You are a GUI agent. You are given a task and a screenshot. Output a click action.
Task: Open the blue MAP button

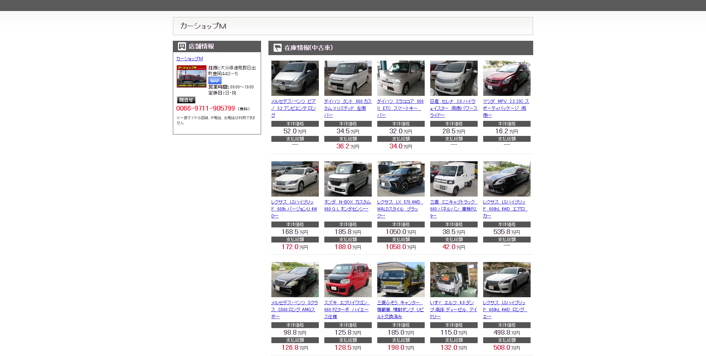pos(215,80)
